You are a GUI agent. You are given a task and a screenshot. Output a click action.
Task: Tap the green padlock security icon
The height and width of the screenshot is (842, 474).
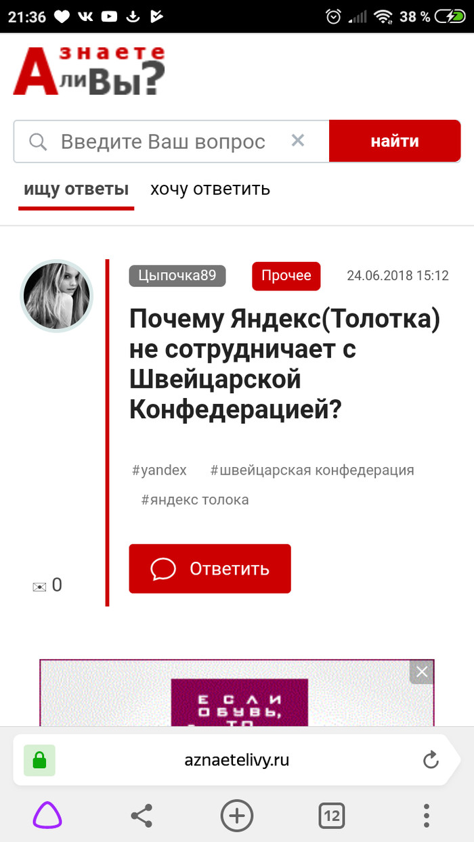pyautogui.click(x=39, y=760)
